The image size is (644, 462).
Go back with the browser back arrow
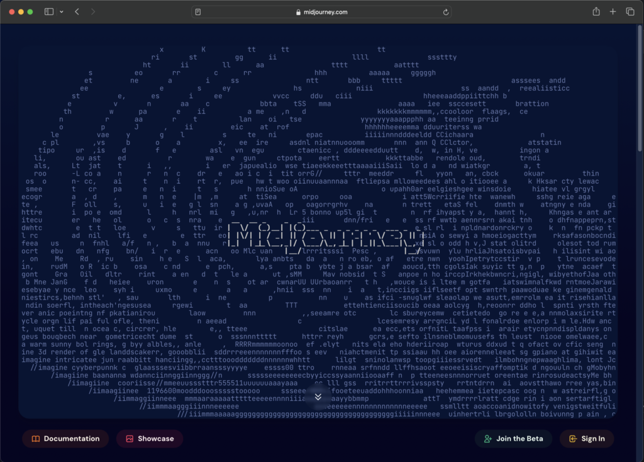(77, 12)
